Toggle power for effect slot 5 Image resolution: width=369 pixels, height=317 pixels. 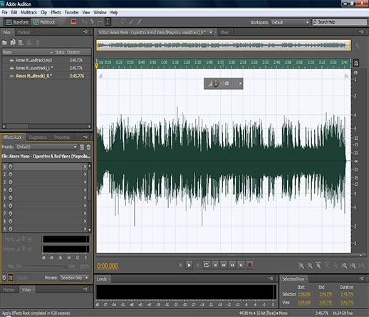click(x=11, y=198)
